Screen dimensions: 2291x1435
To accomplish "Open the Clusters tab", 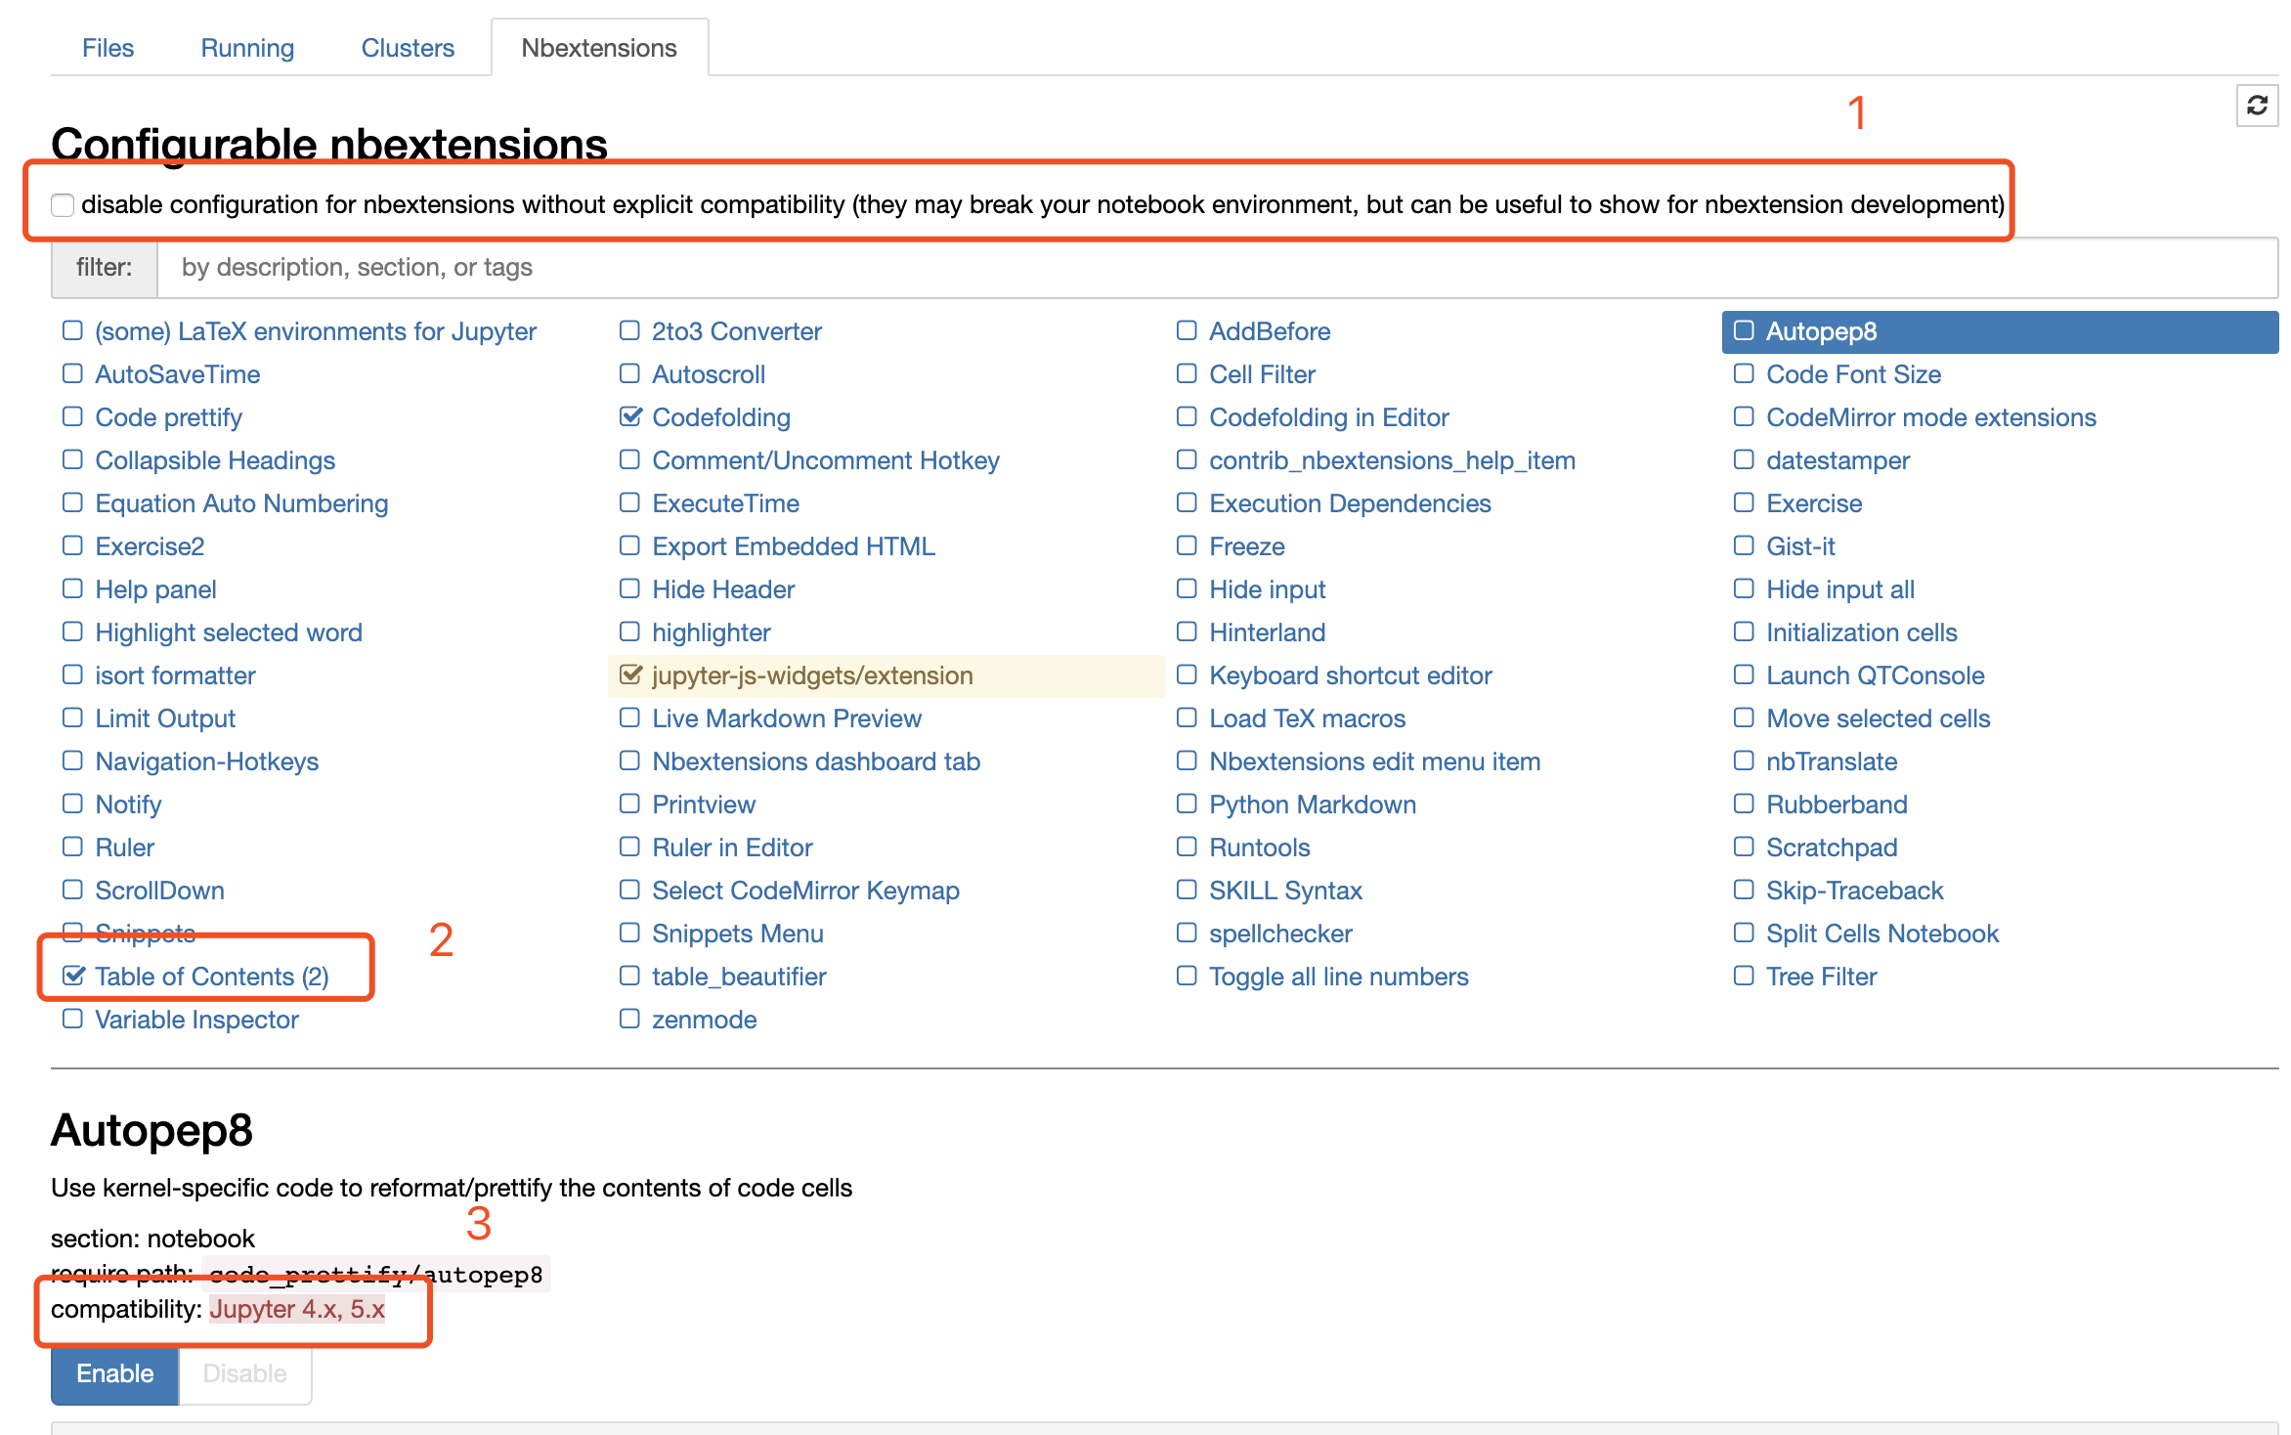I will click(408, 48).
